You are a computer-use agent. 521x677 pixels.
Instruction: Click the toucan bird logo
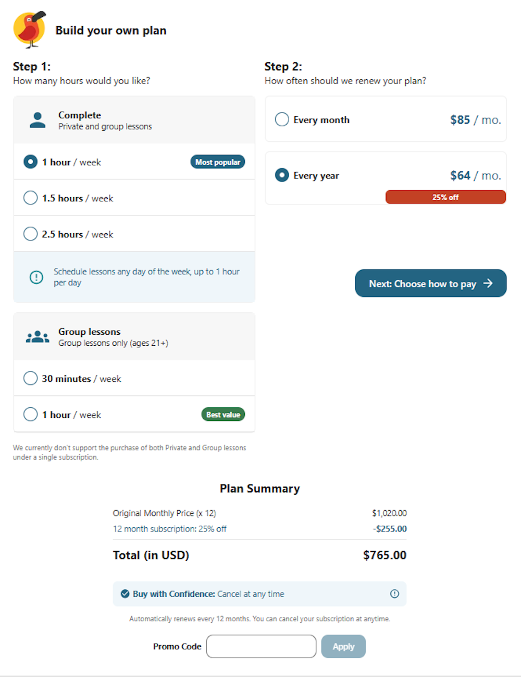click(x=30, y=30)
